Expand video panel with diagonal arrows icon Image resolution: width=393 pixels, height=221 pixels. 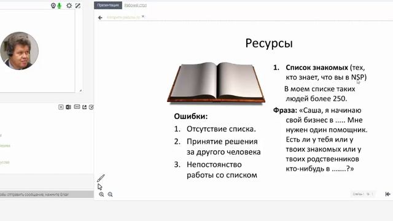coord(78,6)
